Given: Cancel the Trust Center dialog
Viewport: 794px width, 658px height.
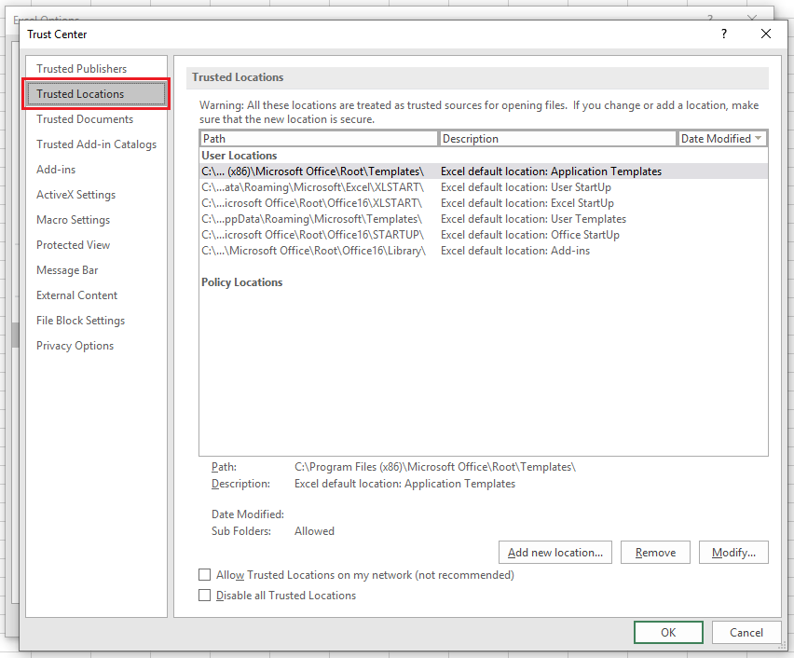Looking at the screenshot, I should pyautogui.click(x=746, y=632).
